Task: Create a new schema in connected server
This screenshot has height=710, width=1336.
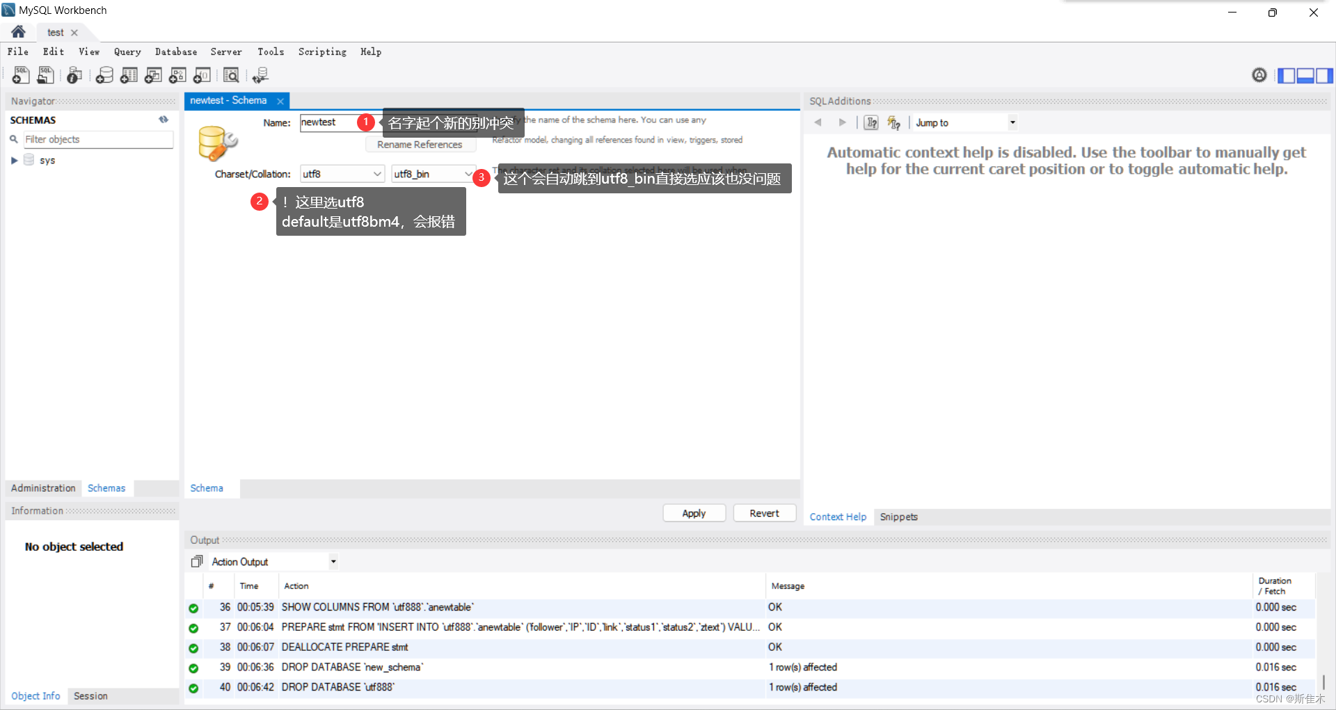Action: (104, 75)
